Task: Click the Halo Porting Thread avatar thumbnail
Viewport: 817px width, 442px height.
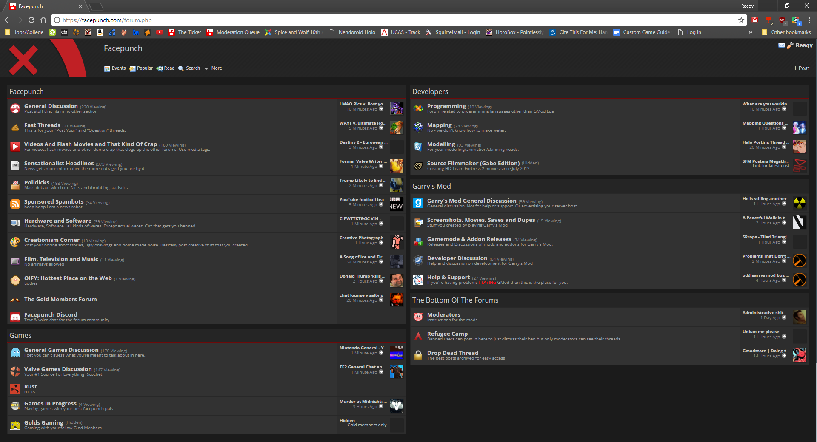Action: [799, 147]
